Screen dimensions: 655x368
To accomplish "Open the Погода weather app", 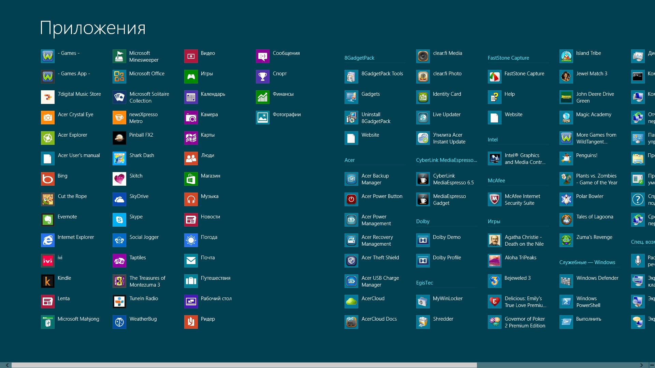I will coord(191,240).
